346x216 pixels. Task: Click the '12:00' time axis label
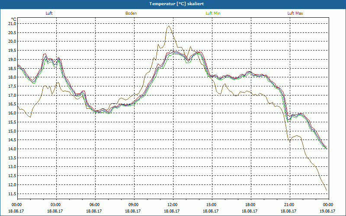click(x=173, y=205)
